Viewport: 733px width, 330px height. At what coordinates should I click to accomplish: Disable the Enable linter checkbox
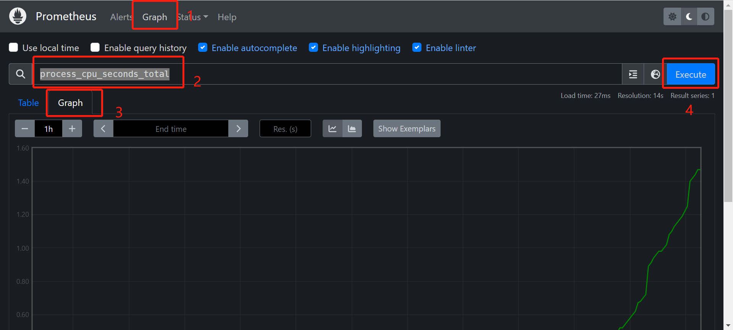[x=417, y=48]
